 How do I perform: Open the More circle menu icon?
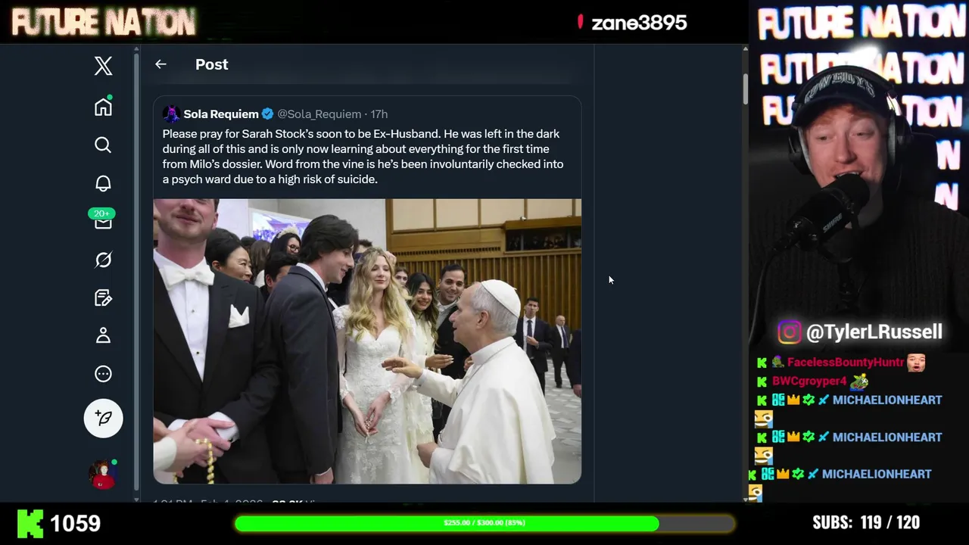[103, 374]
